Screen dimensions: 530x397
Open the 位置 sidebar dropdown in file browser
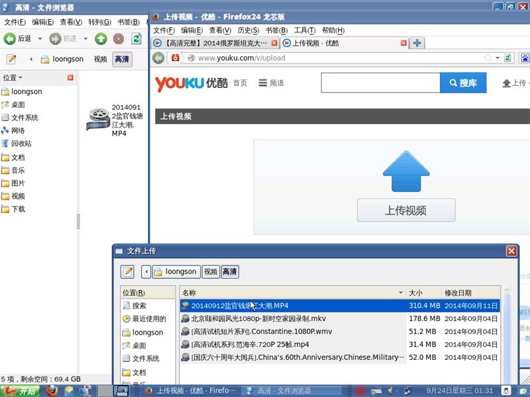pos(13,77)
